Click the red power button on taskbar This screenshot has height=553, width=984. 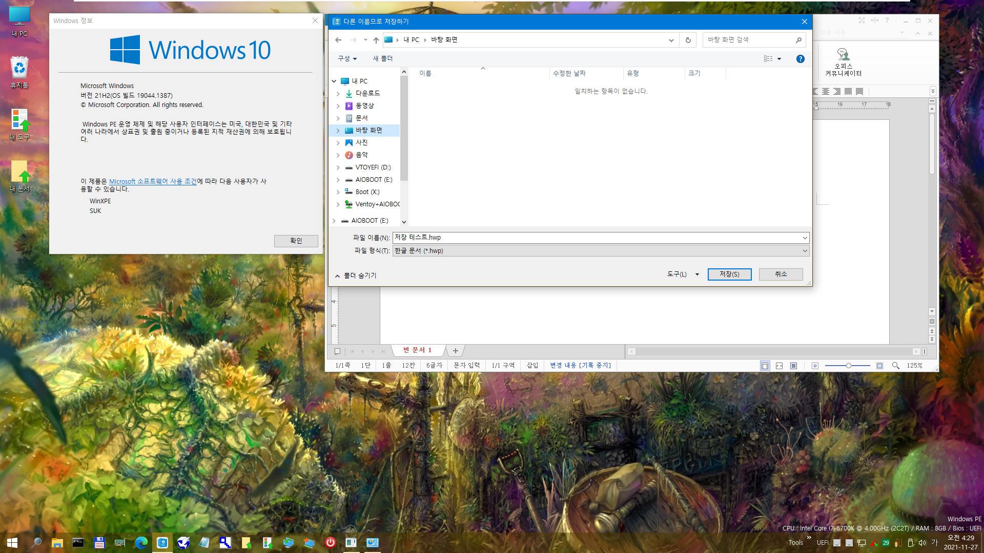click(331, 543)
